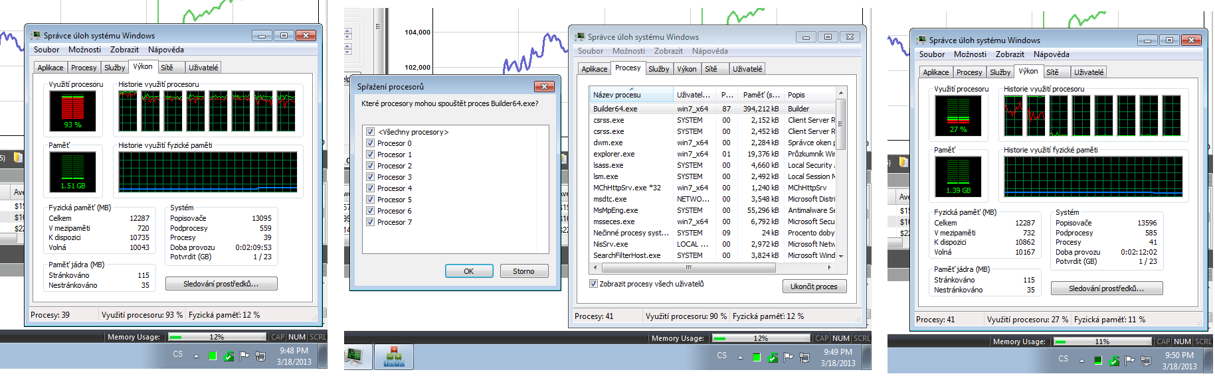Image resolution: width=1215 pixels, height=378 pixels.
Task: Open network tray icon at 9:49 PM
Action: (804, 357)
